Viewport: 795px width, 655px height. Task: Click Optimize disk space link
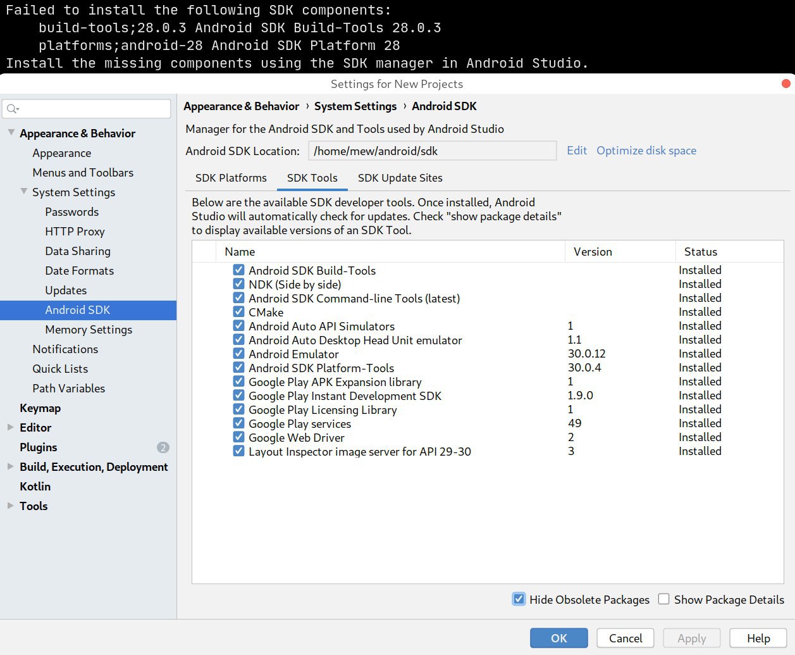[646, 151]
